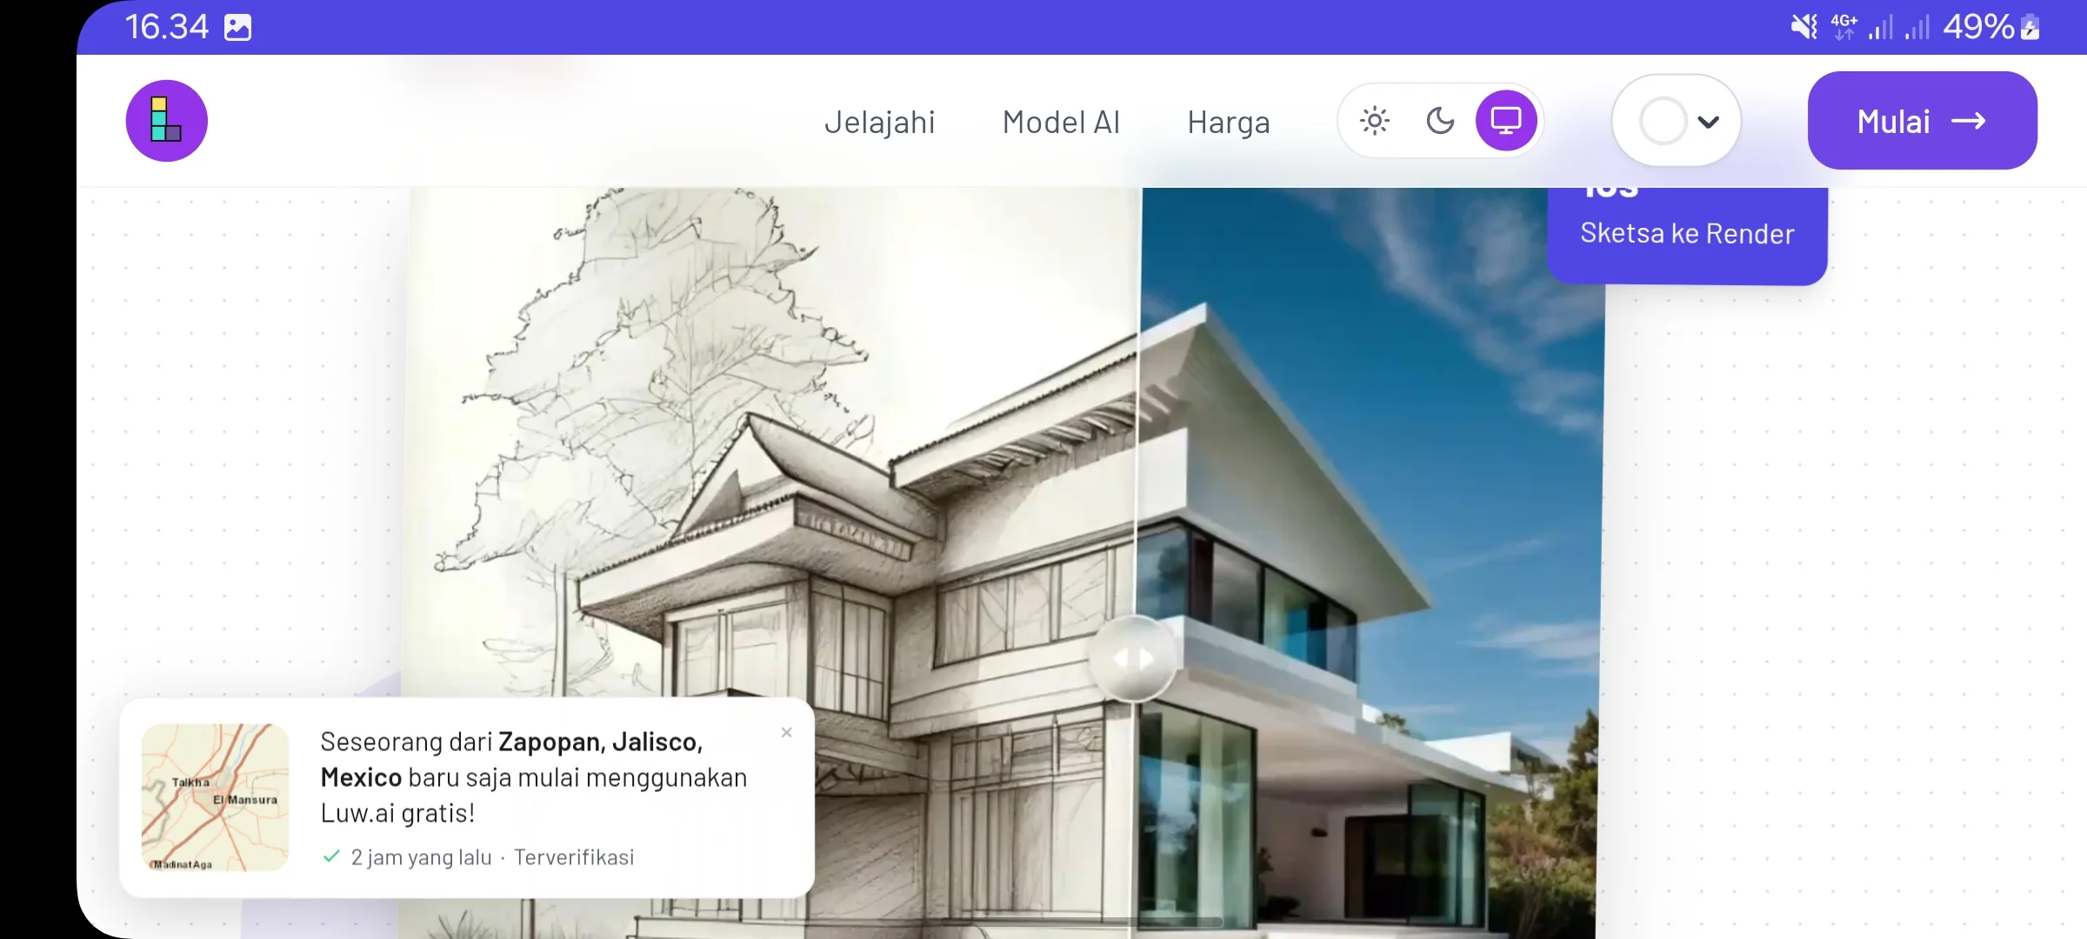Tap the battery status icon
Screen dimensions: 2087x939
tap(2030, 27)
